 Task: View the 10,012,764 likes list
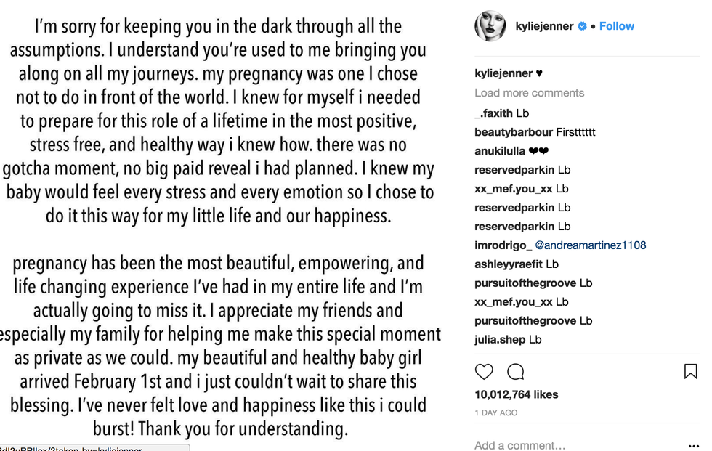[516, 395]
